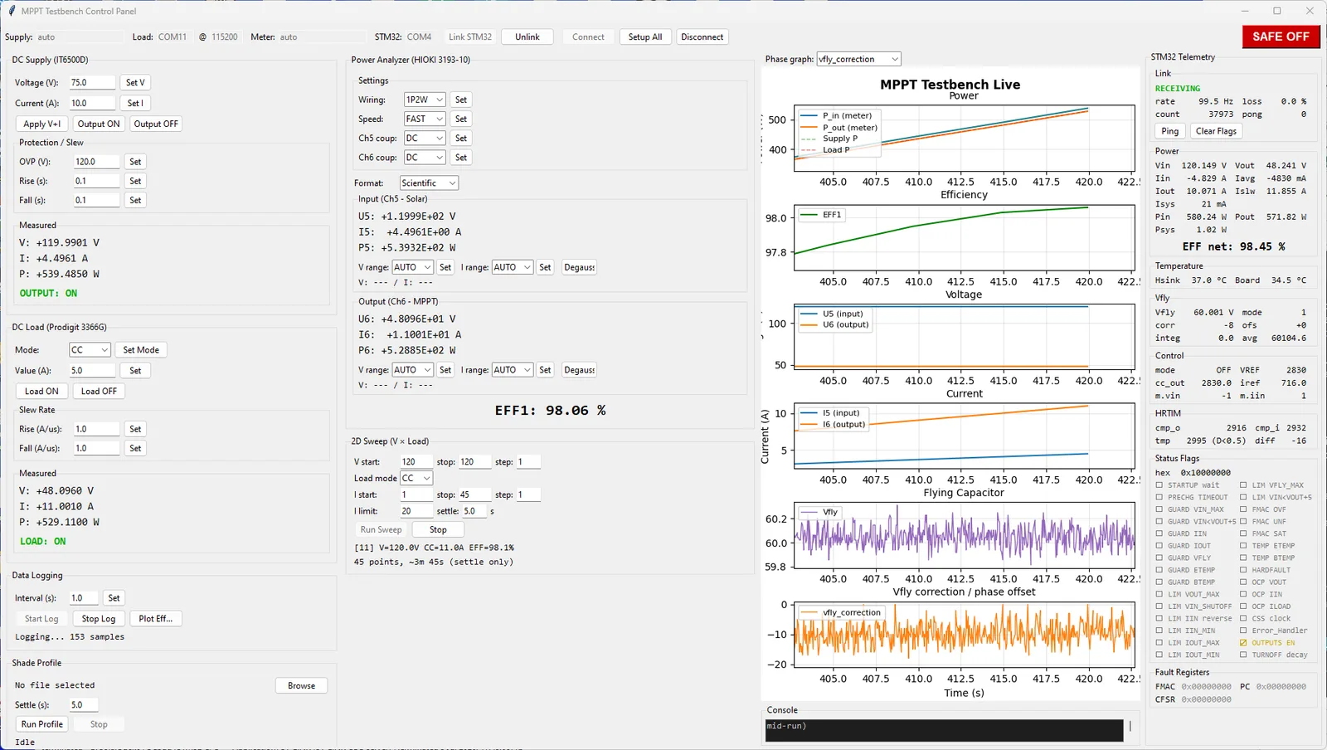1327x750 pixels.
Task: Open the Ch6 coup dropdown
Action: [425, 157]
